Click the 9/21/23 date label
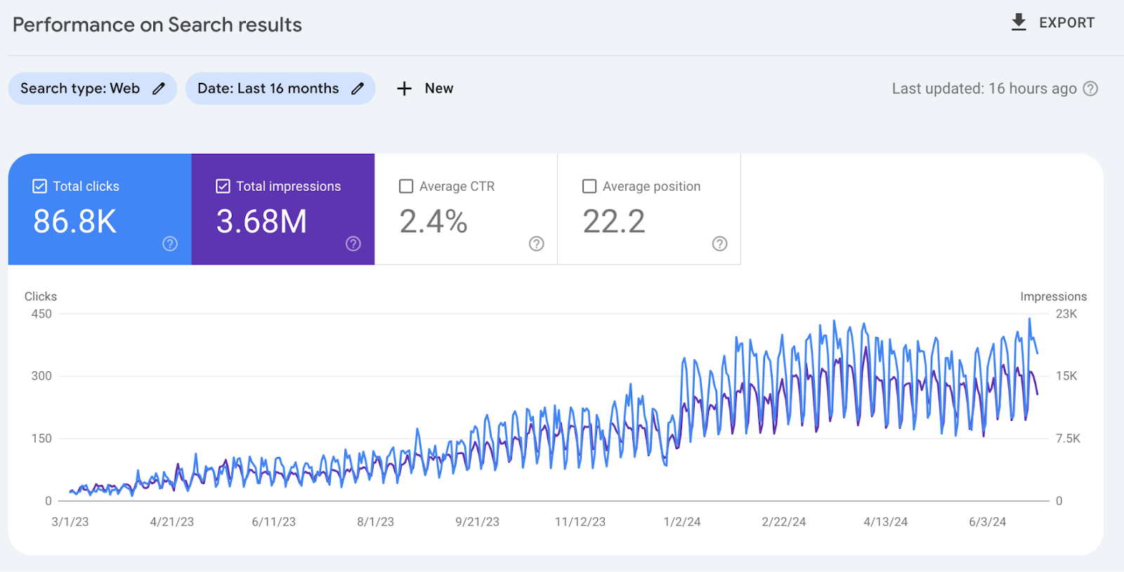1124x572 pixels. click(x=478, y=521)
